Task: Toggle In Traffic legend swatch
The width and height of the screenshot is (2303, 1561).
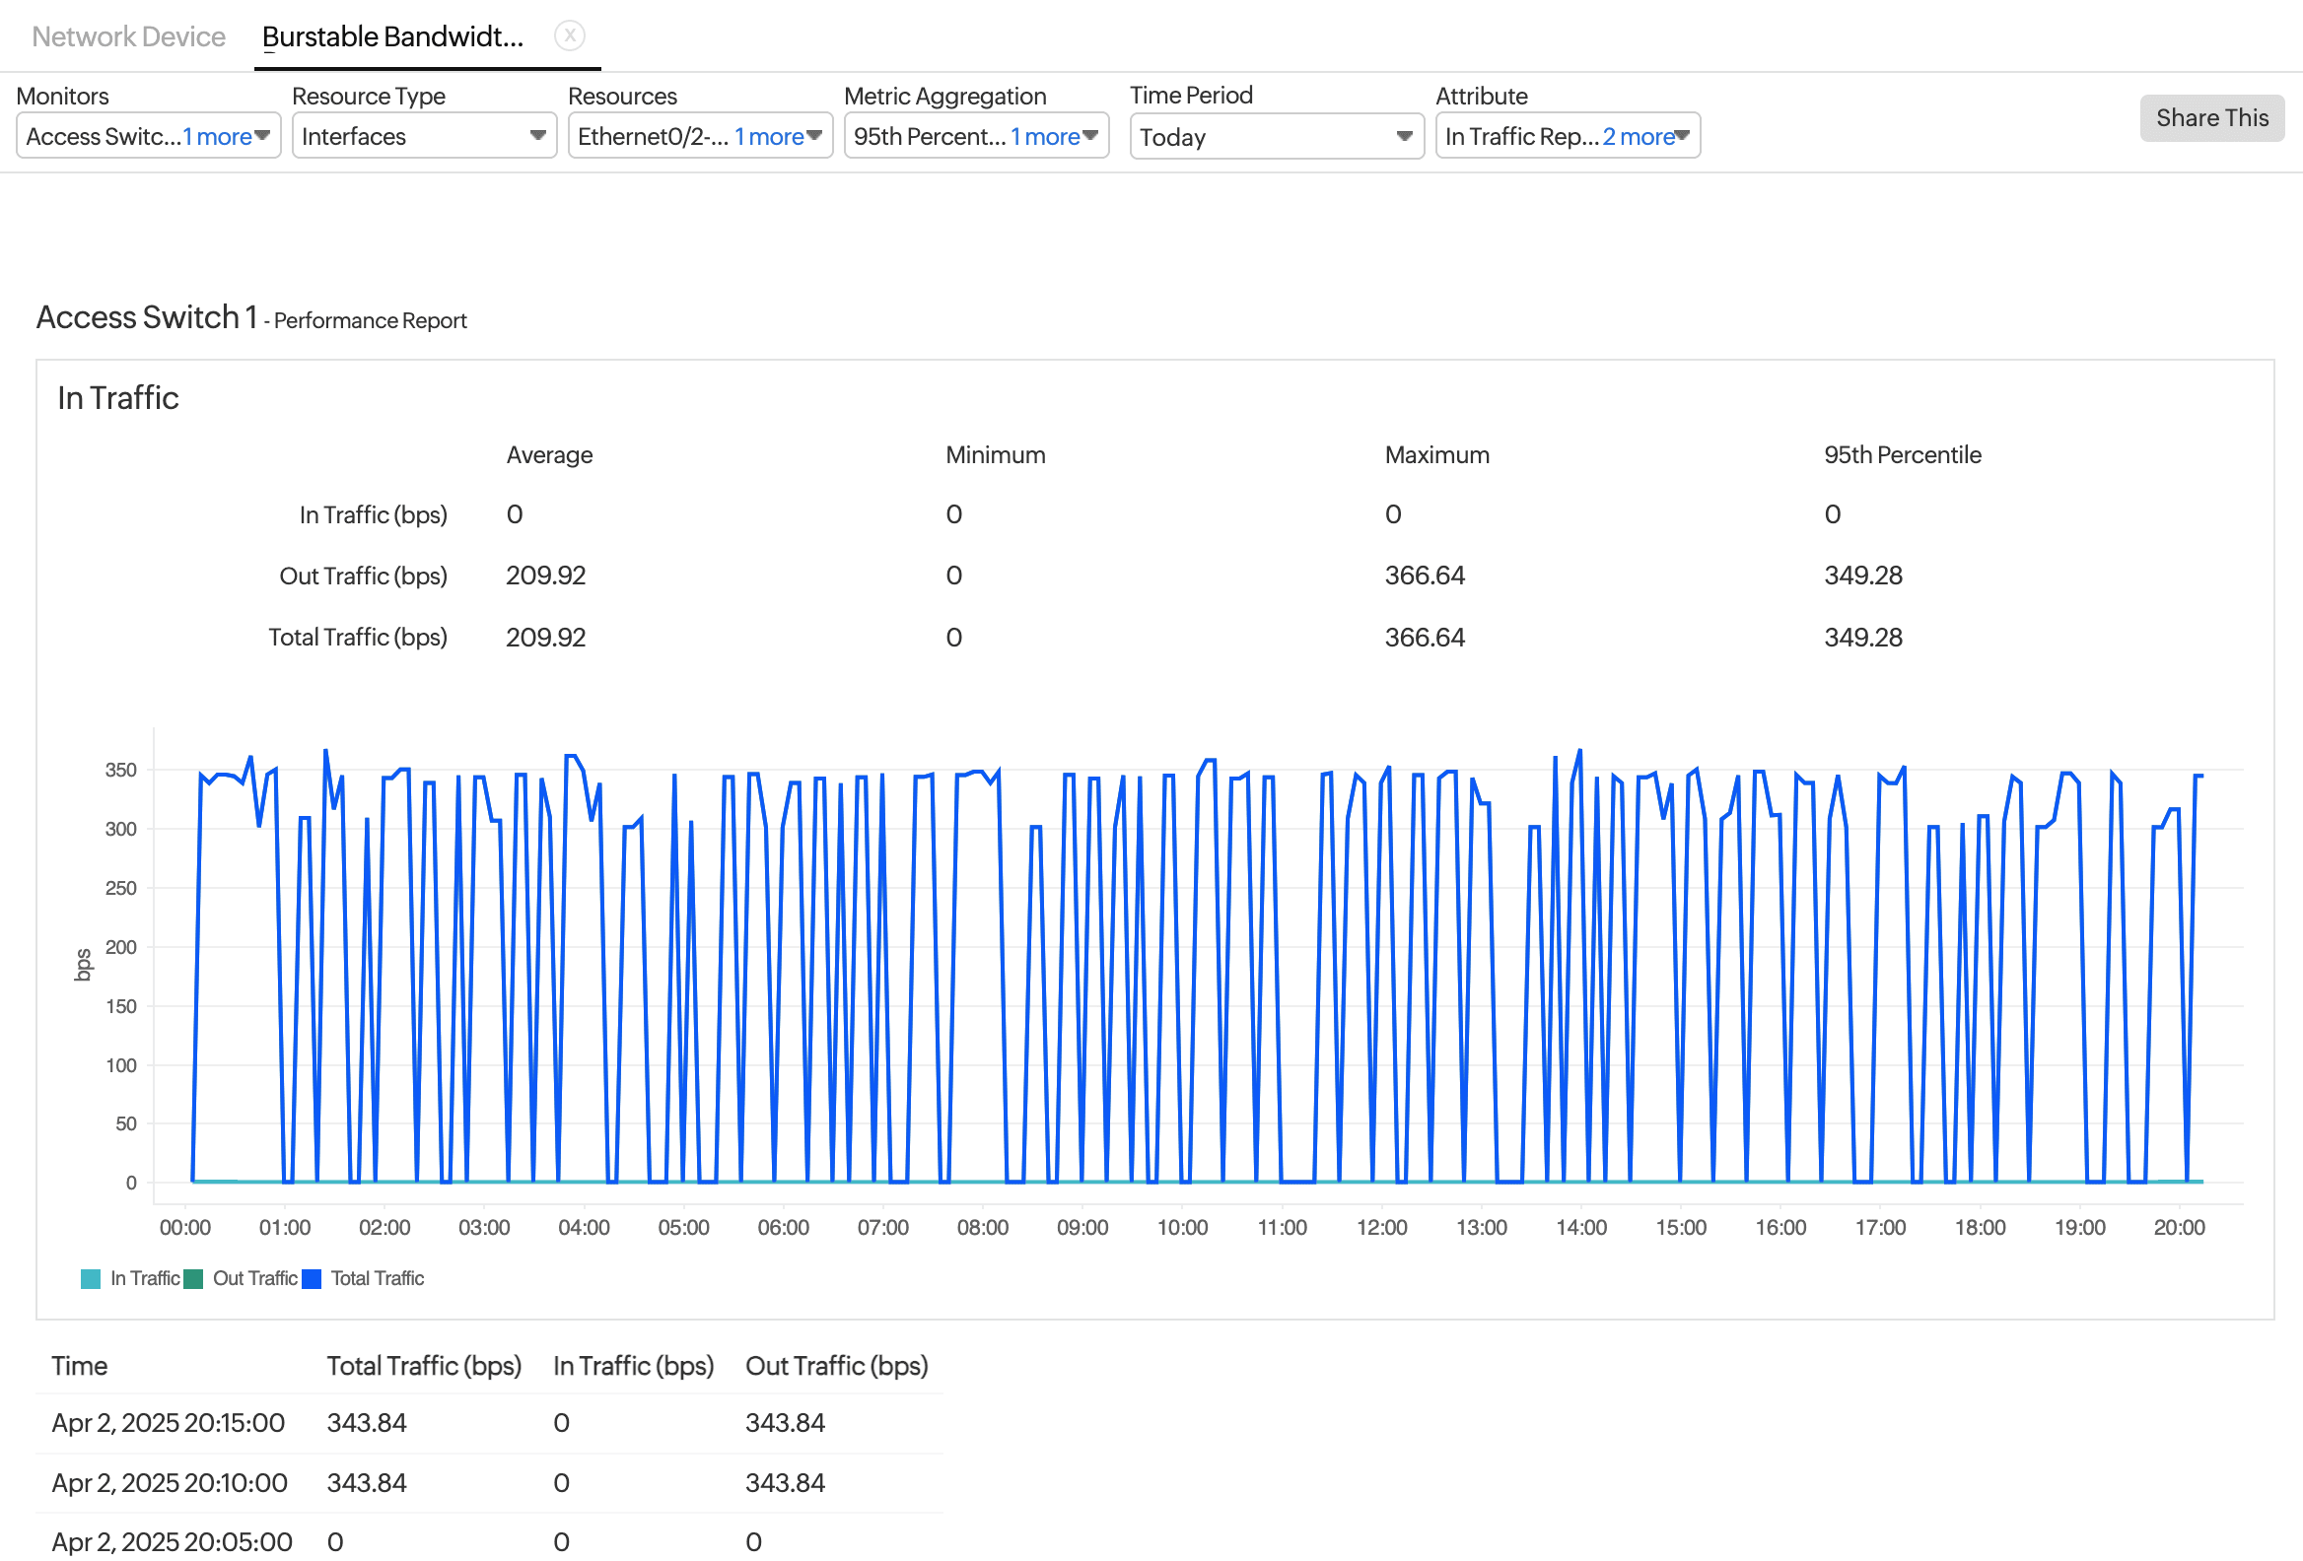Action: point(90,1279)
